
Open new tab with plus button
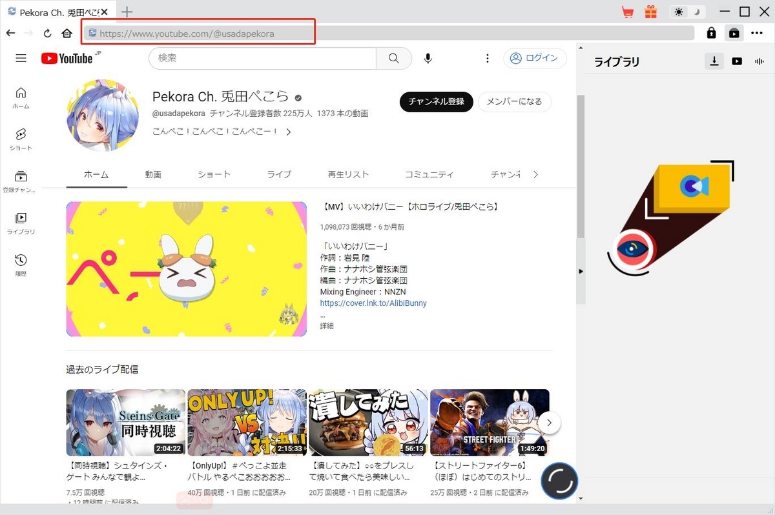[x=127, y=12]
